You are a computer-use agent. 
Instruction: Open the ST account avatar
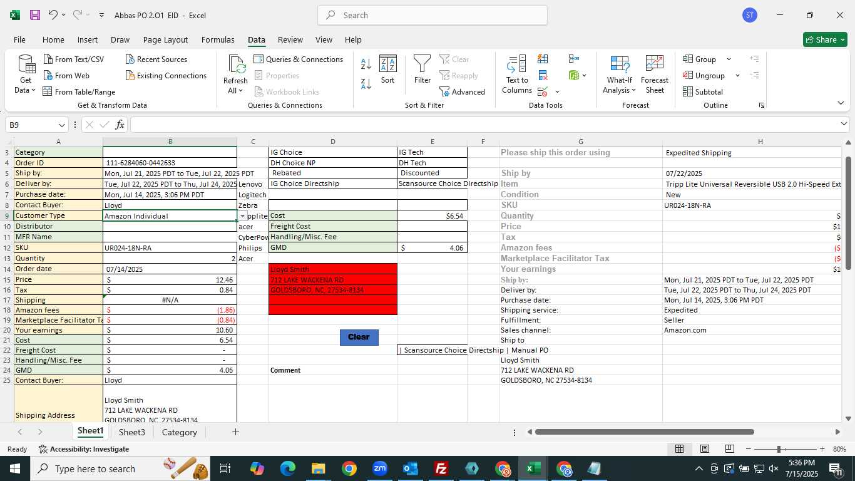coord(750,15)
